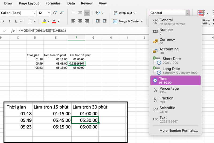Select Currency format option
The height and width of the screenshot is (143, 214).
[x=175, y=41]
